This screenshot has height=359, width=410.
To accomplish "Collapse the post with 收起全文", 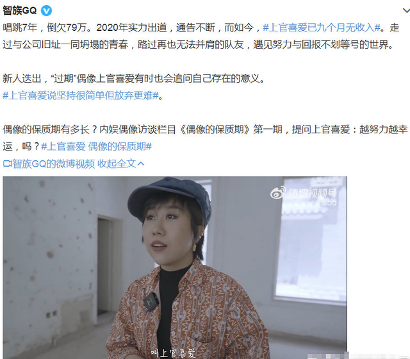I will [x=117, y=164].
